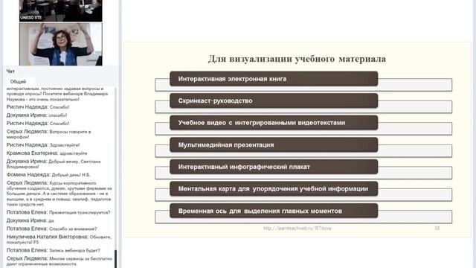This screenshot has height=268, width=476.
Task: Select Потапова Елена's message "Презентация транслируется?"
Action: [58, 212]
